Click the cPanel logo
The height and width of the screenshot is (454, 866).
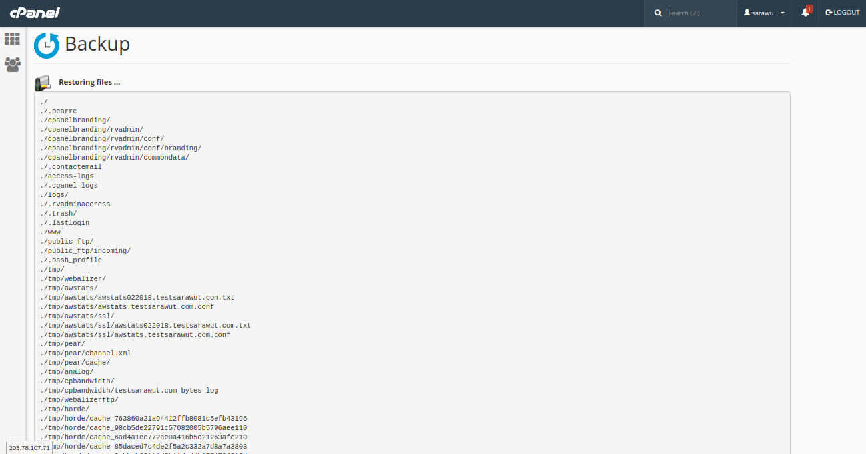[35, 13]
